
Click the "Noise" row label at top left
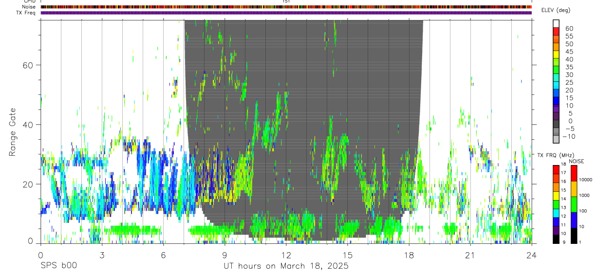click(29, 7)
